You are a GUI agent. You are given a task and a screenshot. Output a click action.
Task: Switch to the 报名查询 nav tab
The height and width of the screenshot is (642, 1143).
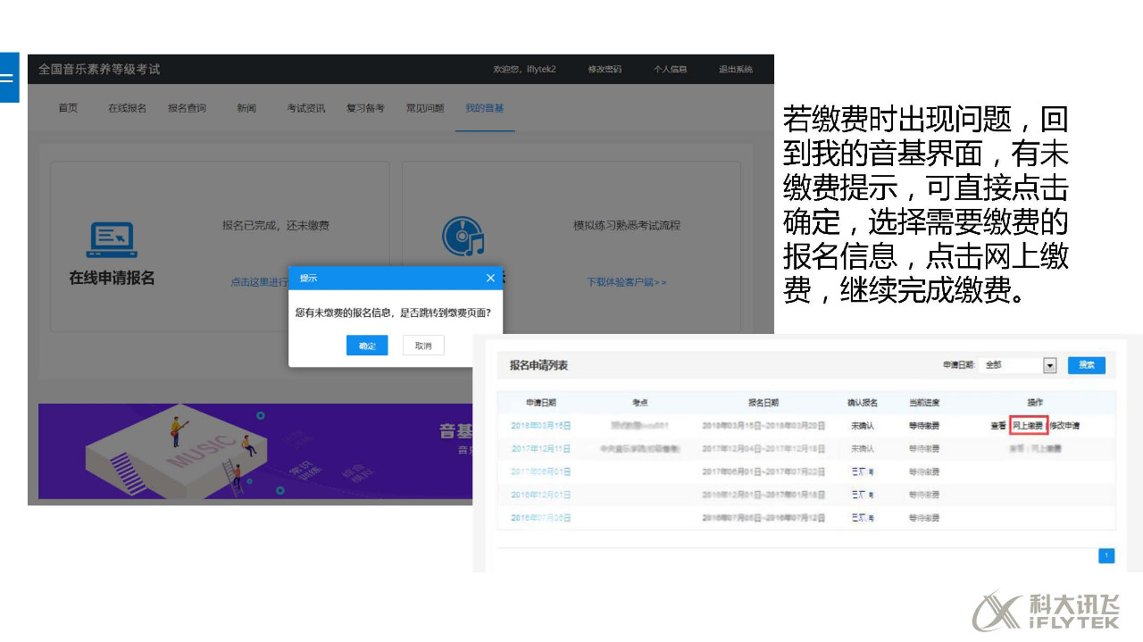pyautogui.click(x=188, y=108)
